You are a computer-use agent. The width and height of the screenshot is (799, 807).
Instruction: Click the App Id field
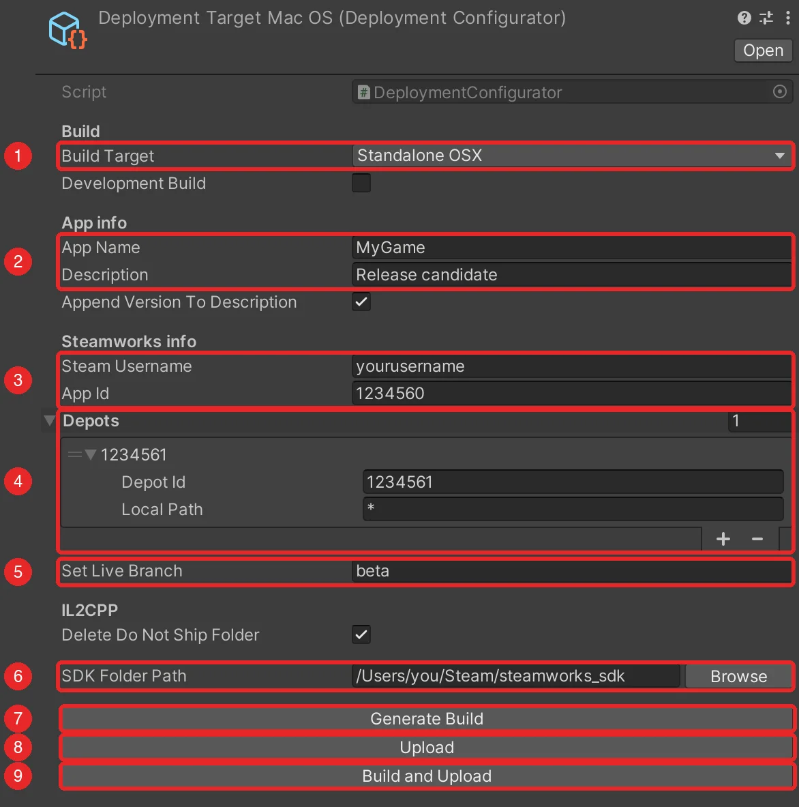pyautogui.click(x=571, y=394)
